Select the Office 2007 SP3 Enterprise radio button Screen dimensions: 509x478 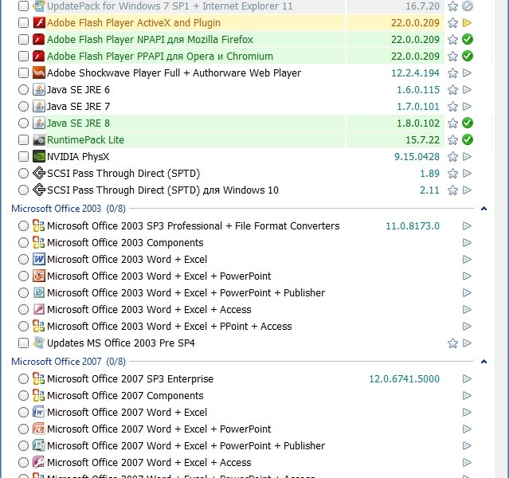[23, 378]
